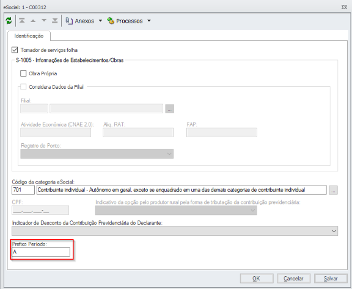Screen dimensions: 352x289
Task: Click the Processos gear icon
Action: (x=111, y=21)
